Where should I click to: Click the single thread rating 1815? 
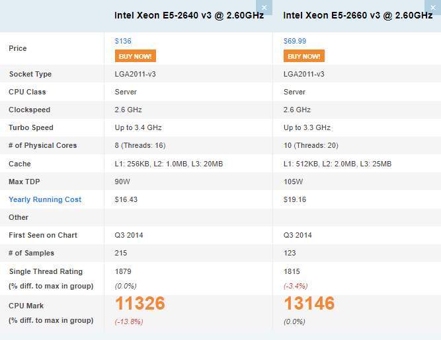coord(292,271)
